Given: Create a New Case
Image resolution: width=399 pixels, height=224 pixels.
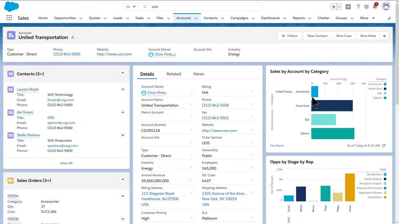Looking at the screenshot, I should click(344, 36).
